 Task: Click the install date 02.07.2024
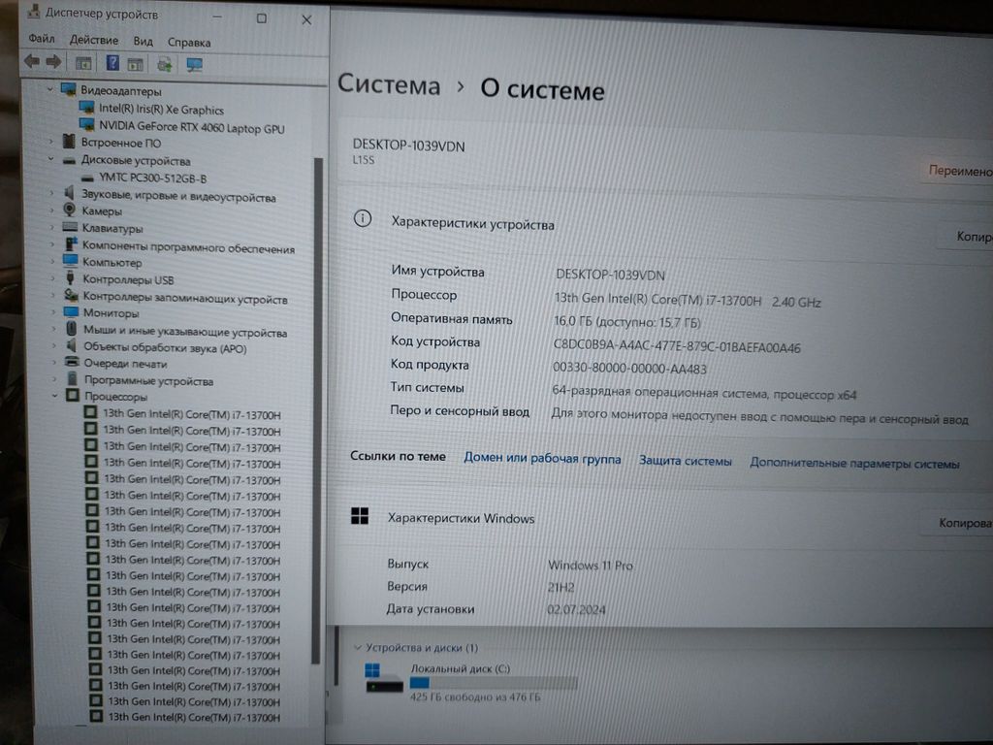tap(576, 609)
